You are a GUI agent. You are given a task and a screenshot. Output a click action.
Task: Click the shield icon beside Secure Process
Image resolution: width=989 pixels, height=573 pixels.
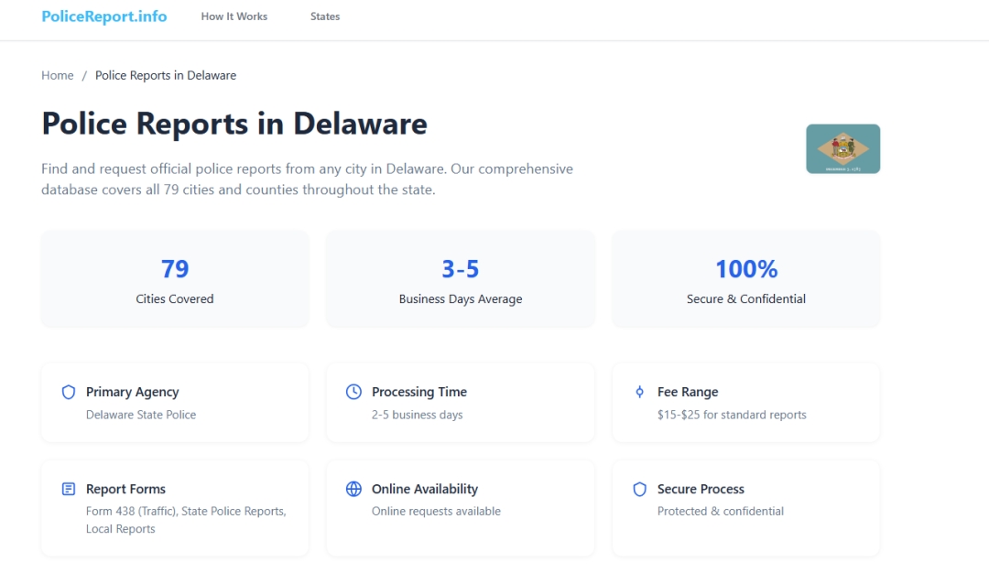click(x=639, y=489)
